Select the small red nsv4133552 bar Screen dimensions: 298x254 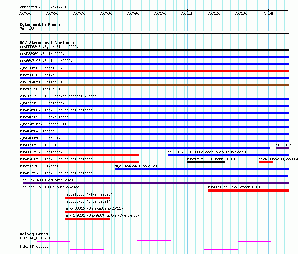[x=266, y=162]
